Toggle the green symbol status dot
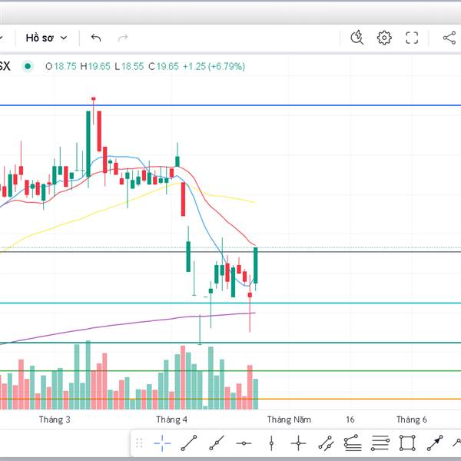Viewport: 461px width, 461px height. (28, 66)
